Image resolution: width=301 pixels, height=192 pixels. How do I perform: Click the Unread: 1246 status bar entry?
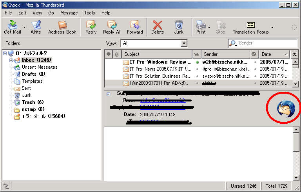[x=244, y=186]
